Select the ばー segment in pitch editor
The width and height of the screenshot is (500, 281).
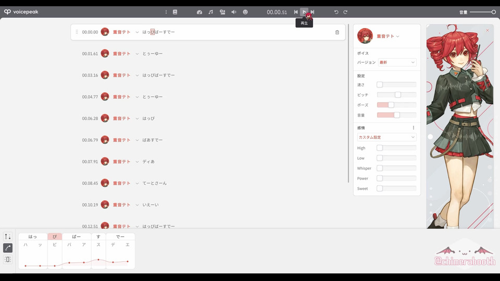point(77,237)
